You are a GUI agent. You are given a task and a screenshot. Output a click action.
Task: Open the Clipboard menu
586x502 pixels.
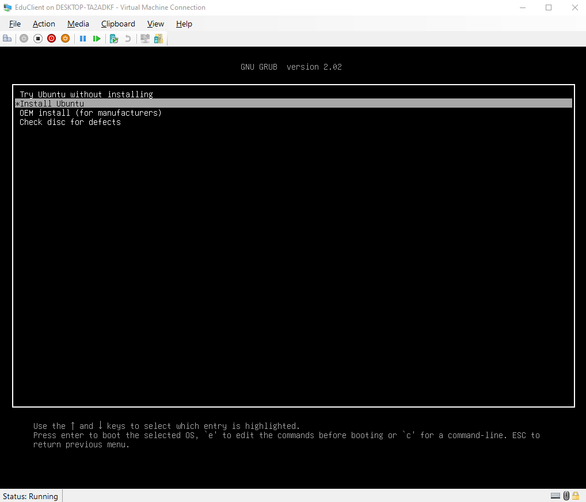(118, 24)
